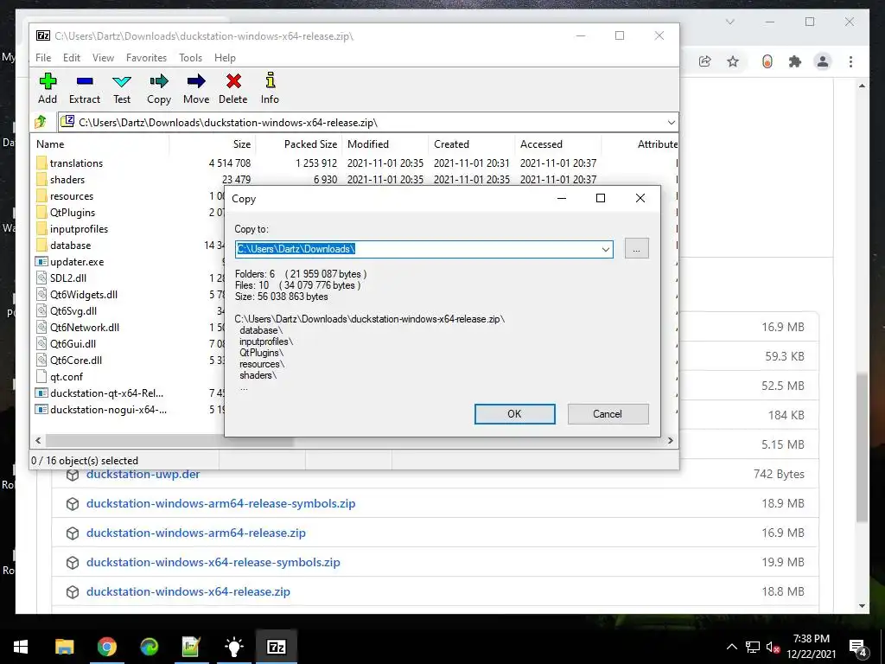Screen dimensions: 885x664
Task: Click the Move toolbar icon
Action: 196,88
